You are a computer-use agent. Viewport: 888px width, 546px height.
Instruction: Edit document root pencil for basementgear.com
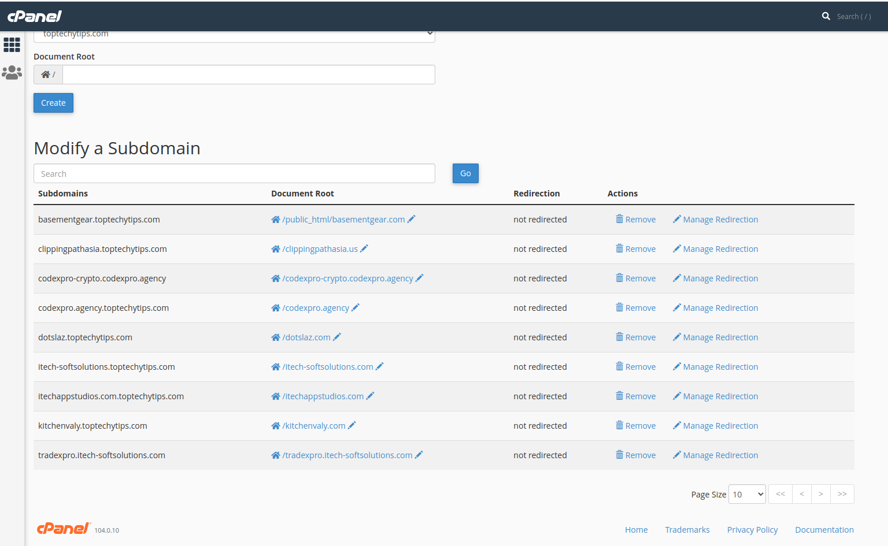coord(411,219)
